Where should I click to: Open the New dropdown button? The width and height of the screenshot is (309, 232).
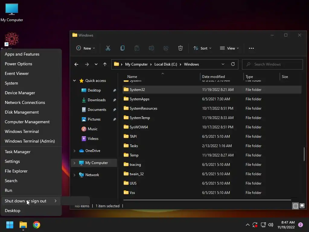[x=85, y=48]
